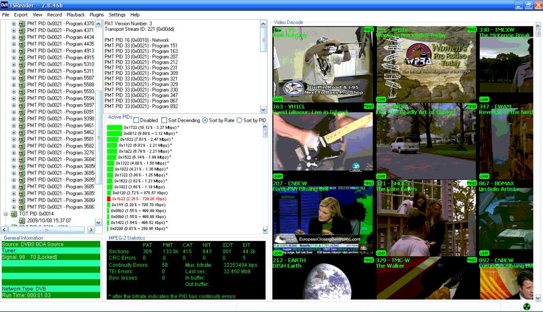Click the PAT list scrollbar down arrow
The image size is (543, 312).
(x=263, y=110)
